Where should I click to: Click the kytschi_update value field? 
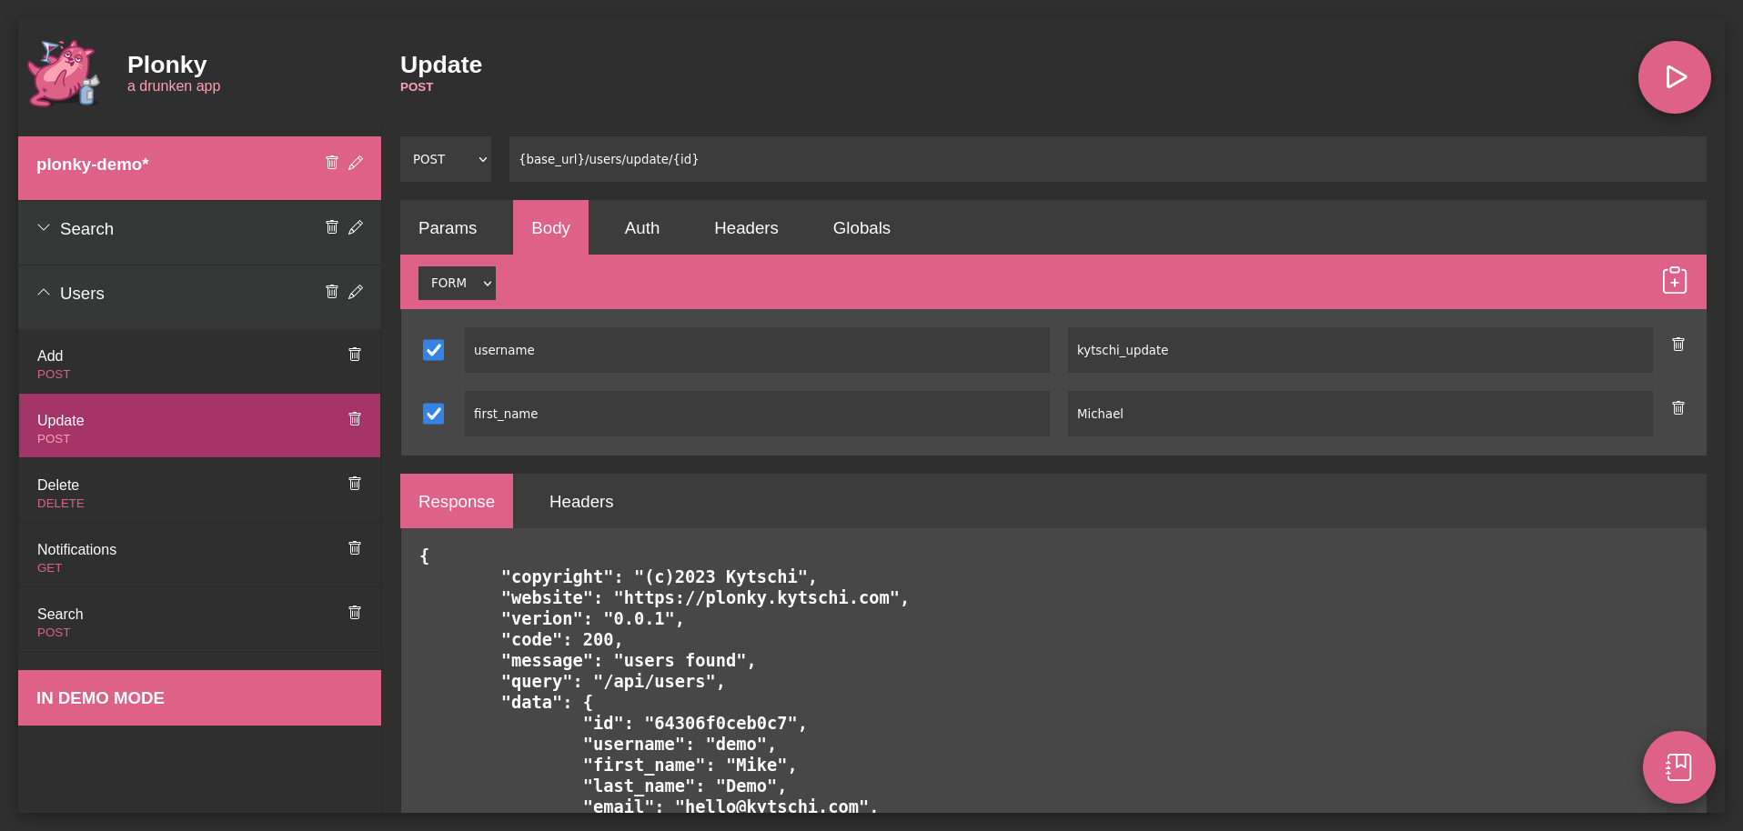[1360, 350]
